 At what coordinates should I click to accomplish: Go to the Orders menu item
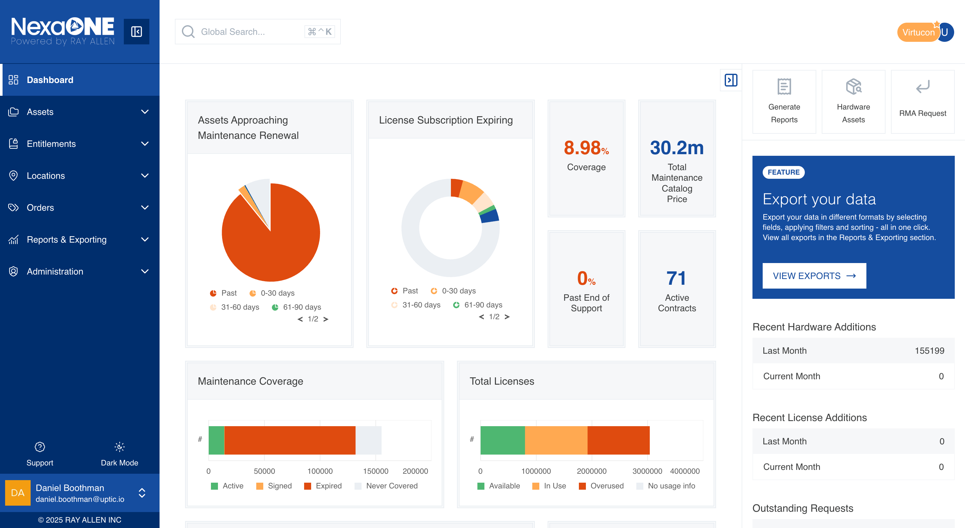(41, 207)
